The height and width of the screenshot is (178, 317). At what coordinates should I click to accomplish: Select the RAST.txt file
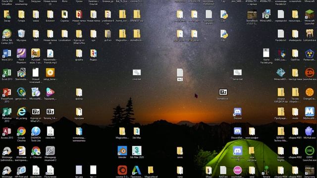pyautogui.click(x=223, y=170)
